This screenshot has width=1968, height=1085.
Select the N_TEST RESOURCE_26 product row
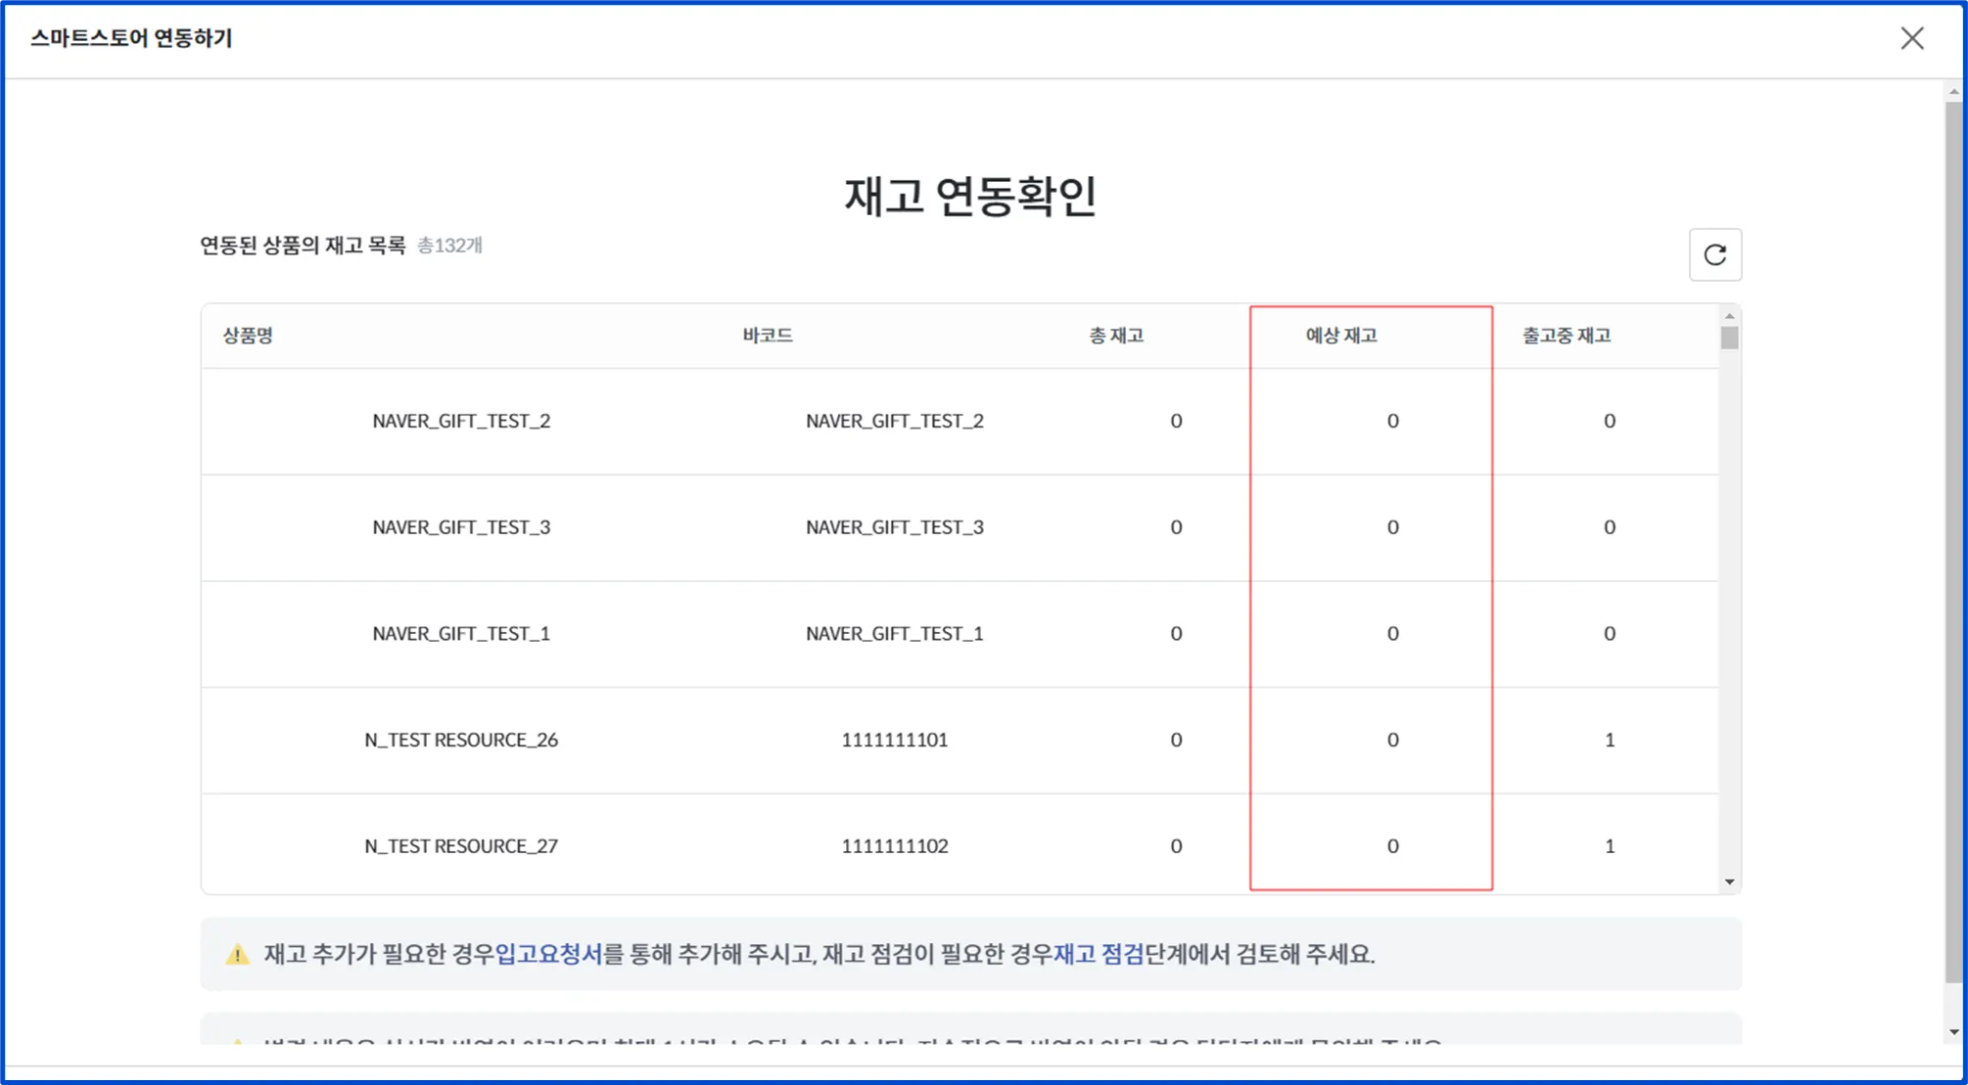click(461, 740)
